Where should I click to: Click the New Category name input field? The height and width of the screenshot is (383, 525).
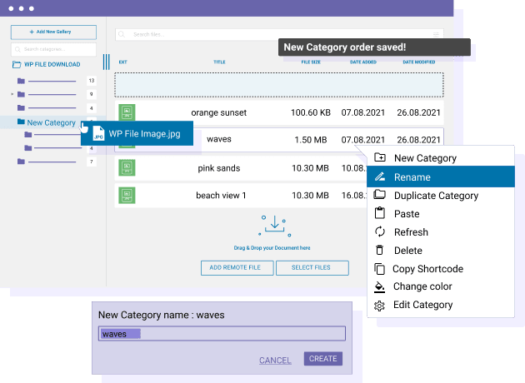(x=221, y=334)
